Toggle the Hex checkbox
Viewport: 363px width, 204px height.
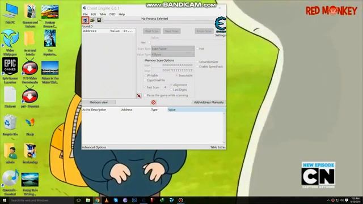pos(149,42)
